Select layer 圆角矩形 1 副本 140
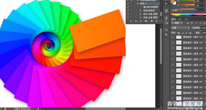Screen dimensions: 206x110 [x=192, y=76]
